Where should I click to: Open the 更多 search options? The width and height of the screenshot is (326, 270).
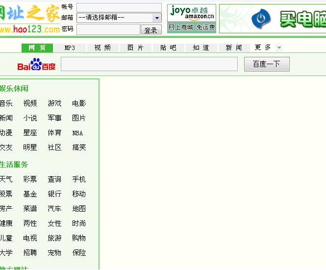click(x=263, y=48)
